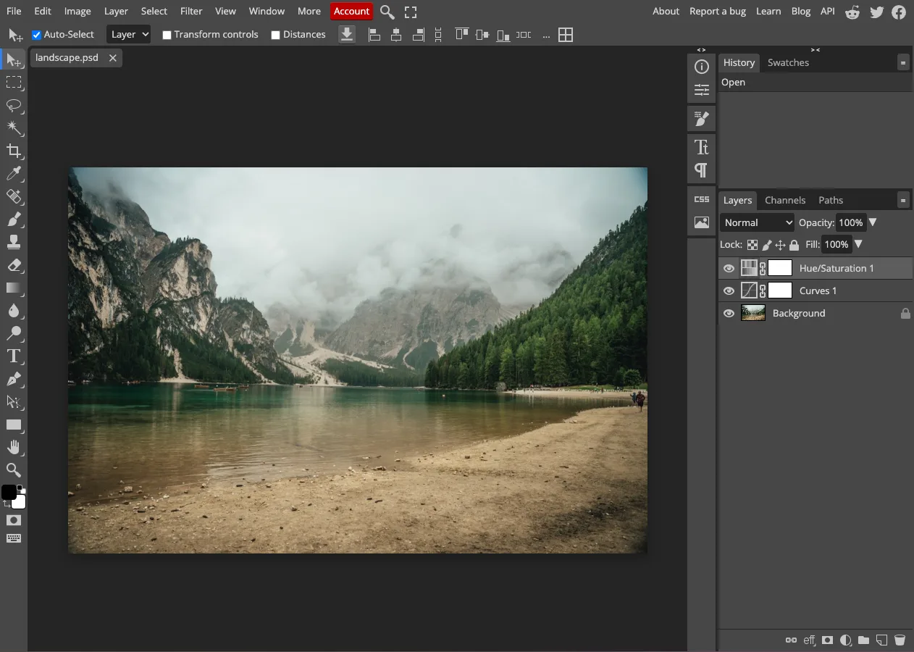Select the Path Select tool
Image resolution: width=914 pixels, height=652 pixels.
coord(14,401)
